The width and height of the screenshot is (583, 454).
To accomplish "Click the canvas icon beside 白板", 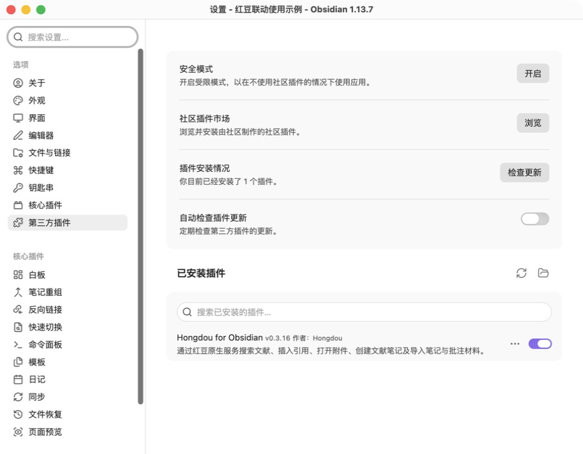I will click(x=18, y=275).
